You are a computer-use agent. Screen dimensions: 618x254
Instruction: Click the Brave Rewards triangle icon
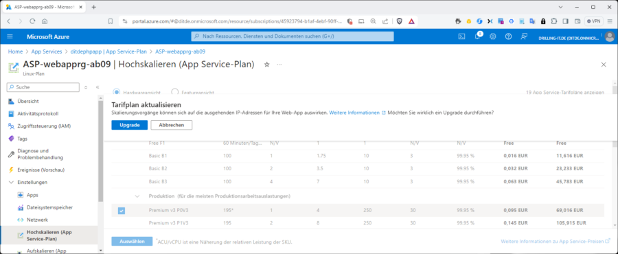pyautogui.click(x=411, y=21)
